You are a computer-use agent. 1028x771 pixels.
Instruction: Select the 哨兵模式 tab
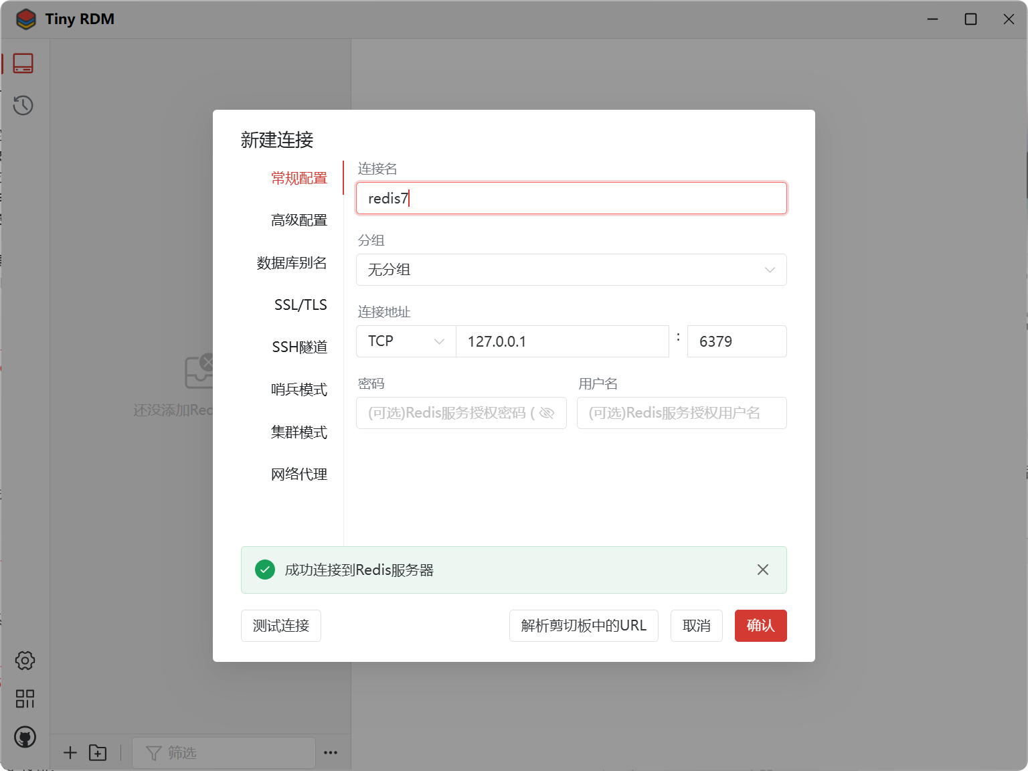coord(299,390)
